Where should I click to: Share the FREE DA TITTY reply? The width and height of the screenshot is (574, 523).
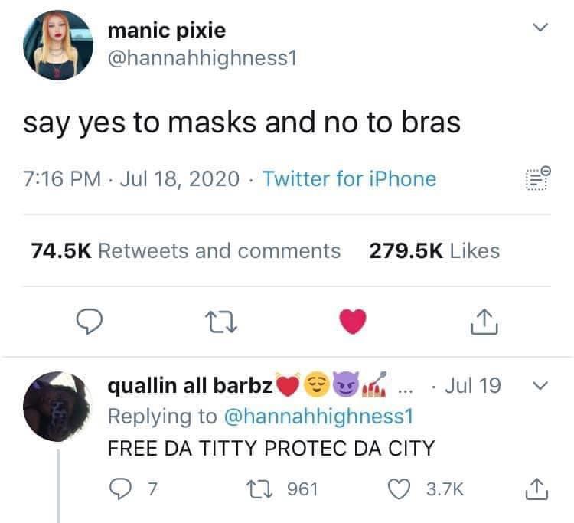coord(536,489)
